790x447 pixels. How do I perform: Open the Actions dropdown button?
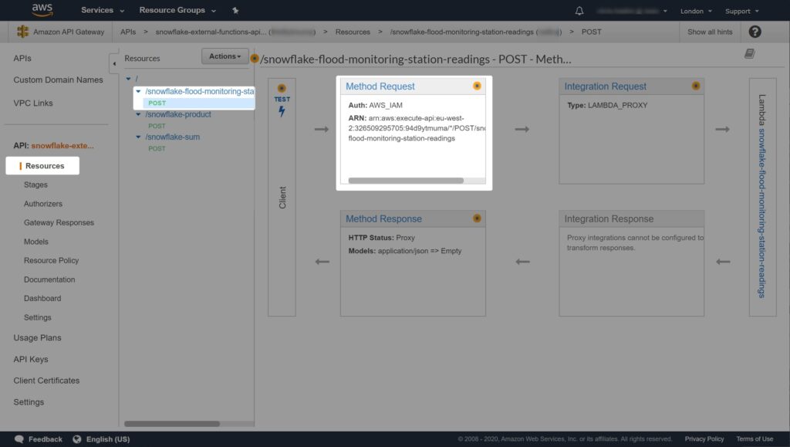click(225, 56)
